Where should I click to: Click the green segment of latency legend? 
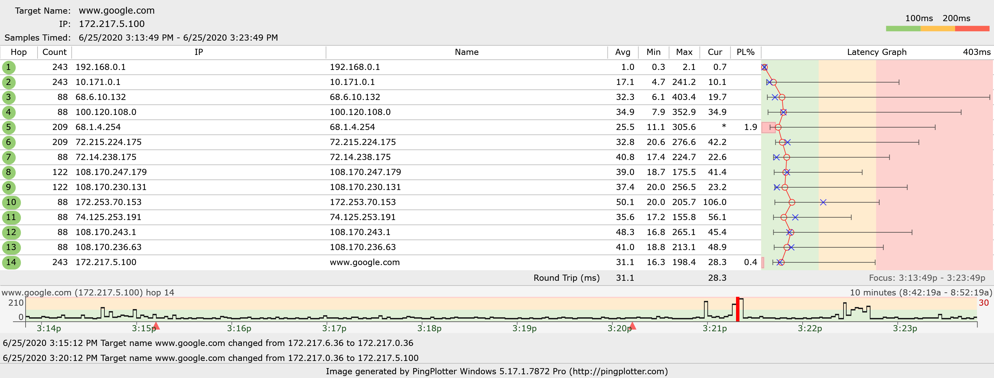pos(903,29)
